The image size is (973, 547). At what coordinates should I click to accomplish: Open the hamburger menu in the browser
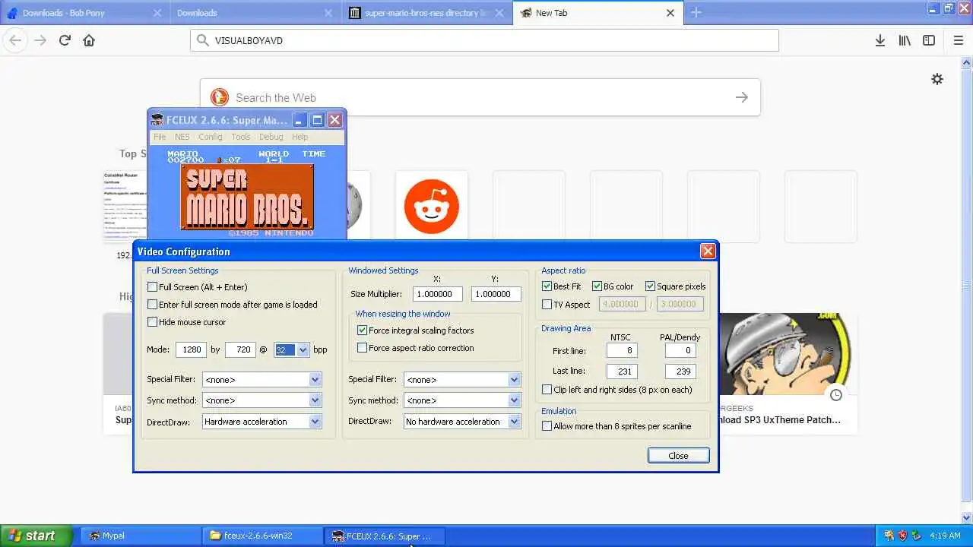(x=958, y=40)
